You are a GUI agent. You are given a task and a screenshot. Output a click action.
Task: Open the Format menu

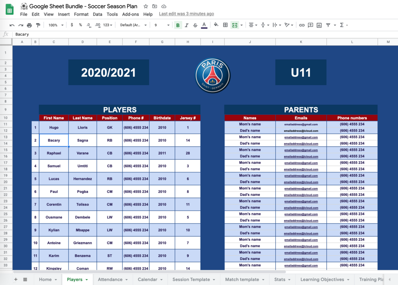81,14
